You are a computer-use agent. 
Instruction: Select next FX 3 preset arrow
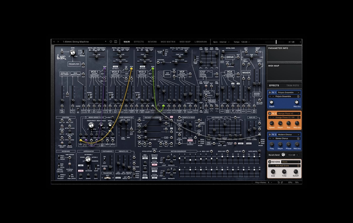pyautogui.click(x=273, y=138)
